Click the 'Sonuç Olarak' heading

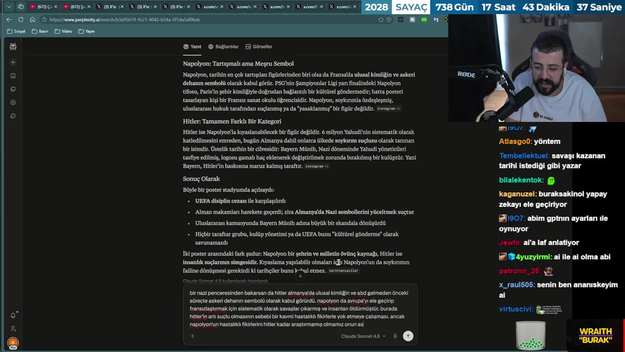[201, 179]
